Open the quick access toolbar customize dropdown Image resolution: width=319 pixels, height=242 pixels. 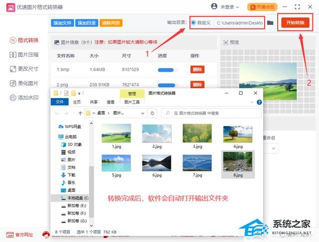pos(79,94)
